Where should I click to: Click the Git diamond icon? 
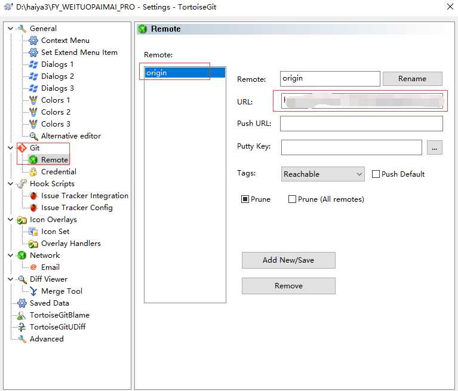[x=22, y=148]
